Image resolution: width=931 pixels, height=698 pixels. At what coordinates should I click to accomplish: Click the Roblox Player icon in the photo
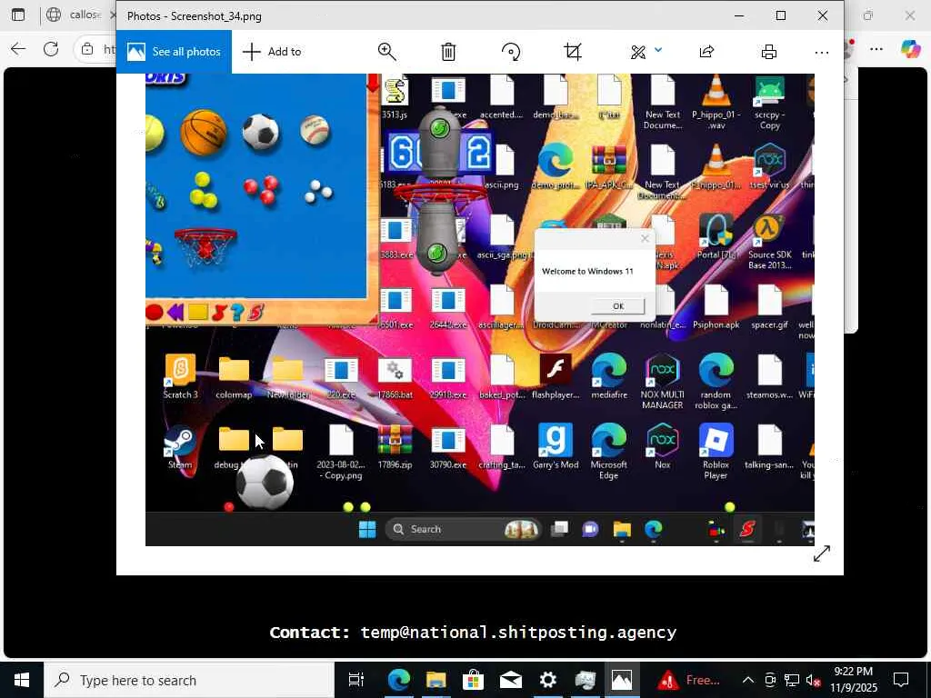[x=716, y=451]
